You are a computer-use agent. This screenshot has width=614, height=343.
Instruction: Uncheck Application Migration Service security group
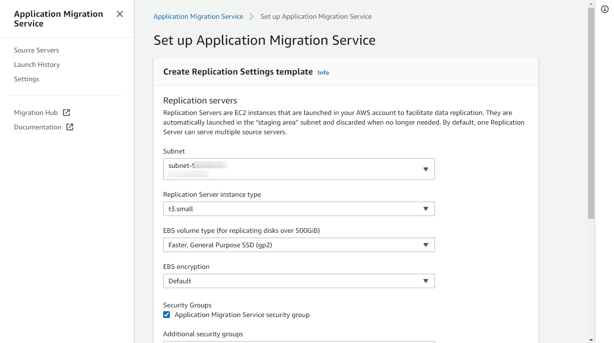tap(166, 315)
